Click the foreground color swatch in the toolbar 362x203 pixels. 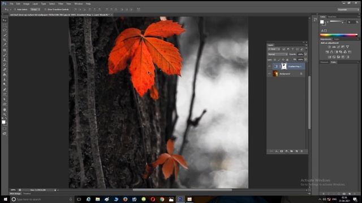pos(3,122)
